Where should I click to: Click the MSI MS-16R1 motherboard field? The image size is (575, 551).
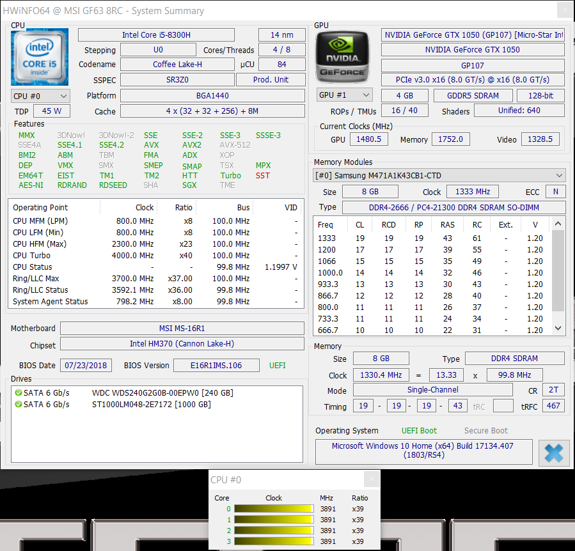(x=182, y=328)
